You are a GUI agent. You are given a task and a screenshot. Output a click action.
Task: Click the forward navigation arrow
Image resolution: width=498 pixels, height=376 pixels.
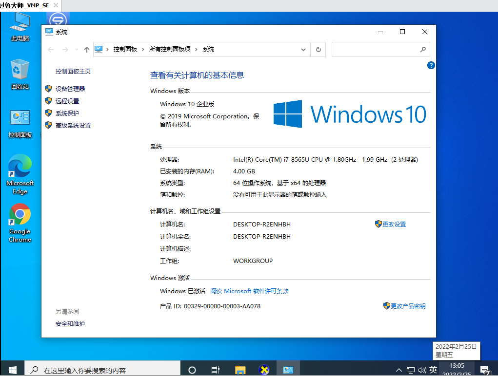click(65, 50)
